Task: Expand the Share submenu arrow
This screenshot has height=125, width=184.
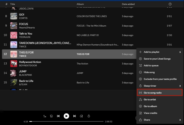Action: (180, 120)
